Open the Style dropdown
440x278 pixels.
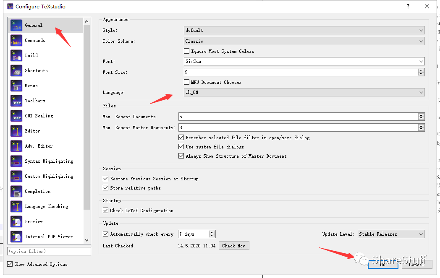pyautogui.click(x=304, y=30)
